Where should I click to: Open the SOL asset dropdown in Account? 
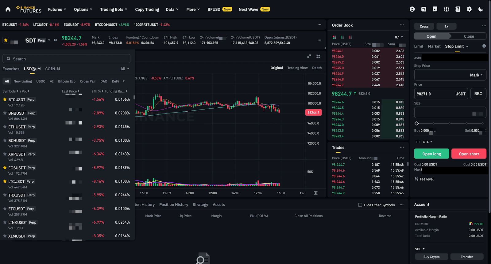tap(420, 249)
